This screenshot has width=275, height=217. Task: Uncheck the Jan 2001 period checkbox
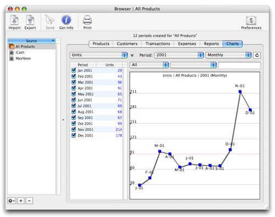click(74, 70)
